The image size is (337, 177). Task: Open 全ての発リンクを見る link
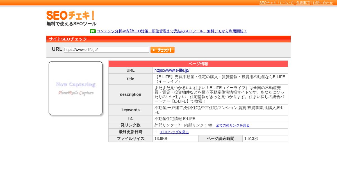click(x=233, y=125)
